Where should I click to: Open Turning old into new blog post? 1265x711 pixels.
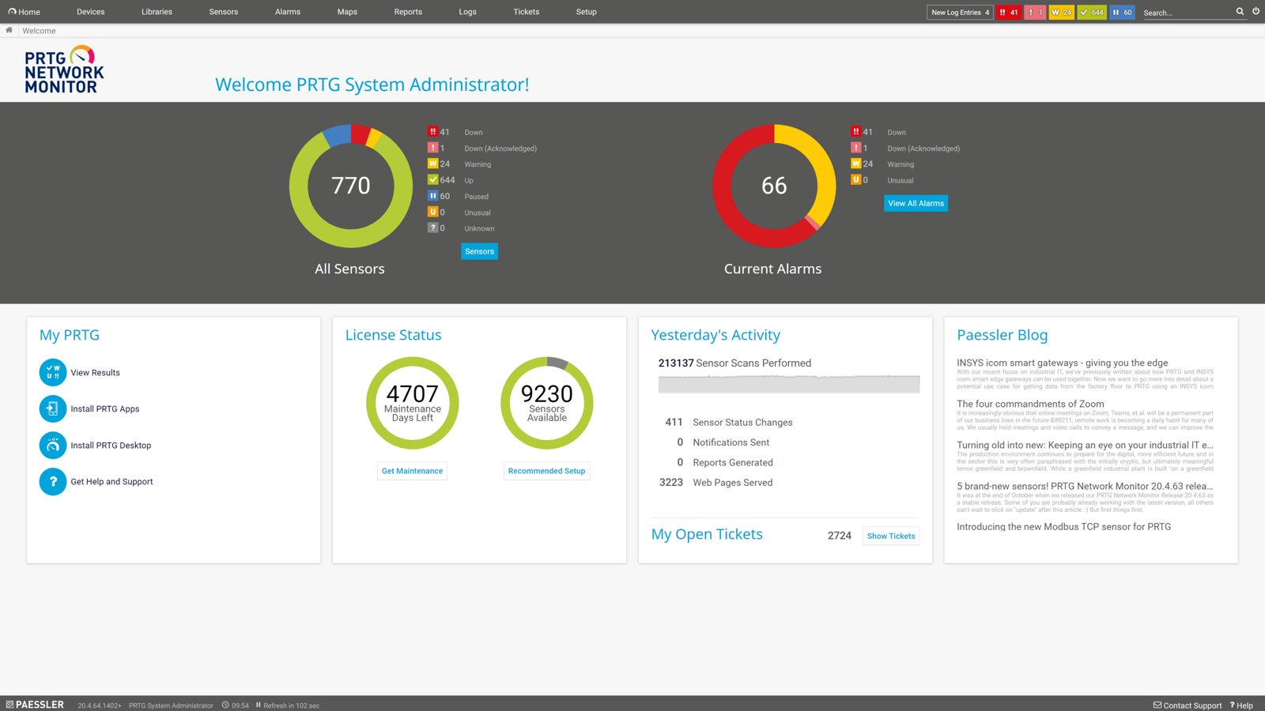tap(1085, 445)
